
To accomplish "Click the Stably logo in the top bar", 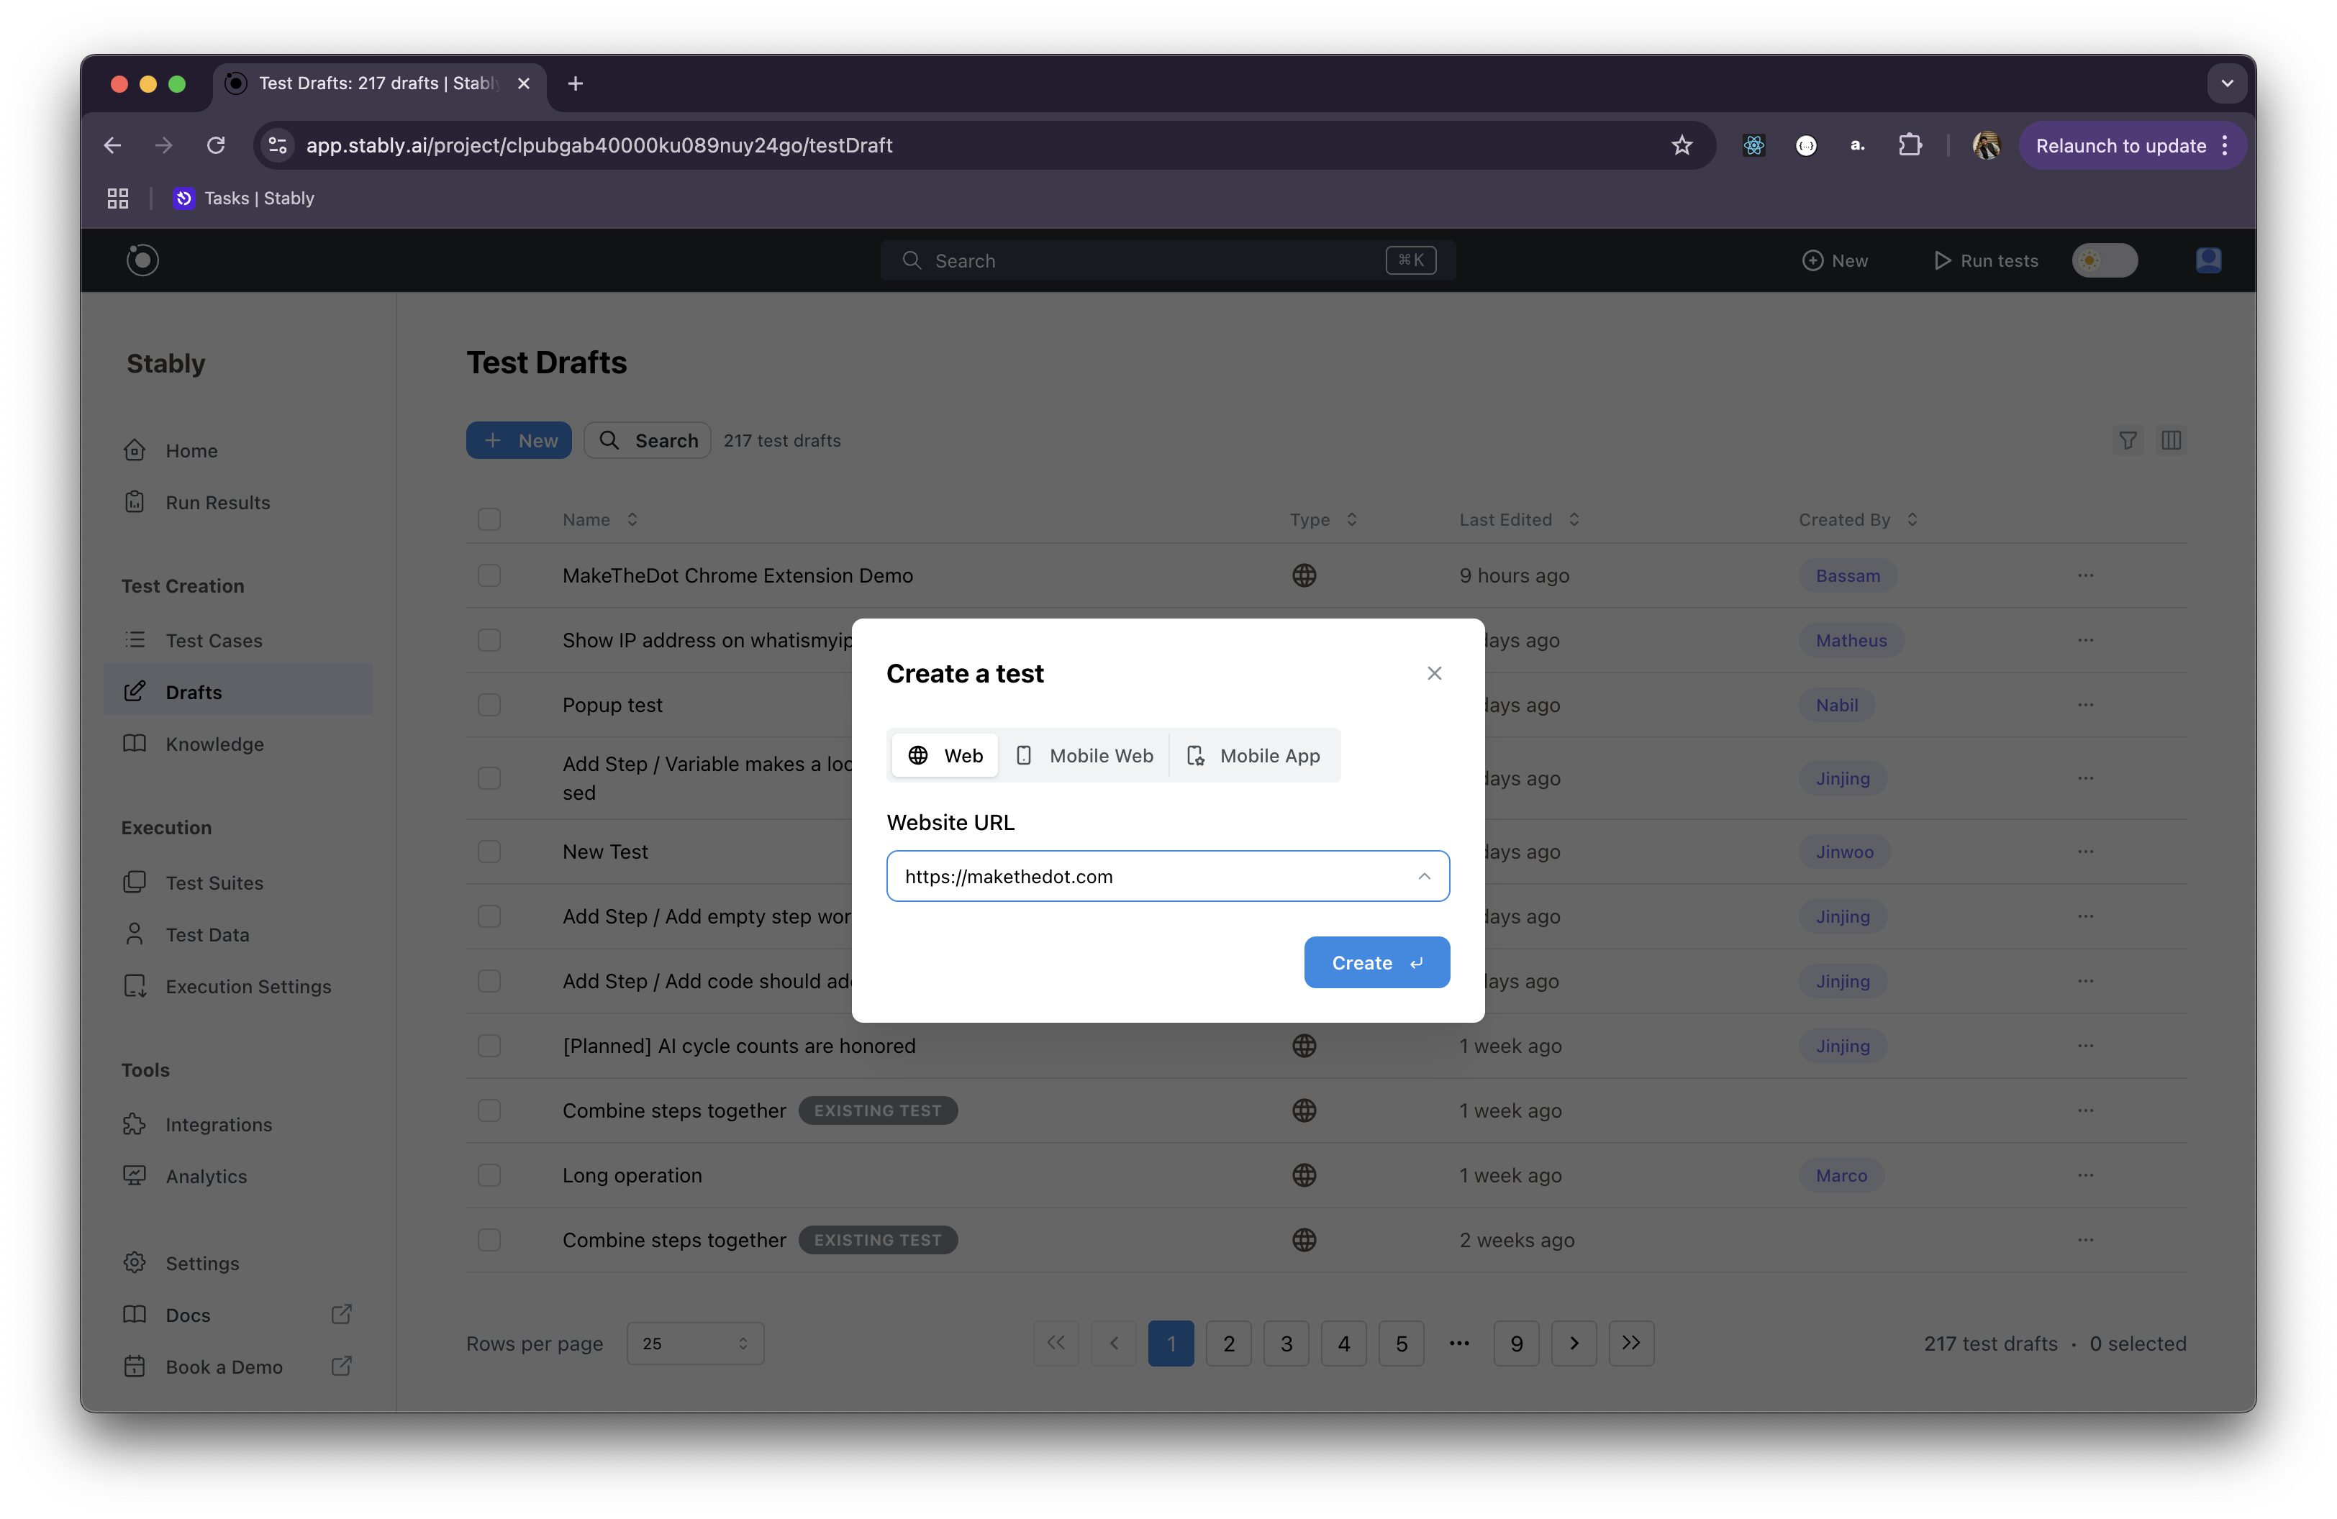I will (x=142, y=260).
